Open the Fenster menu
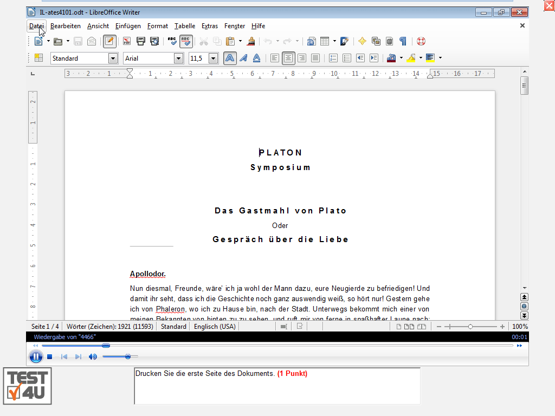This screenshot has width=555, height=416. (235, 26)
